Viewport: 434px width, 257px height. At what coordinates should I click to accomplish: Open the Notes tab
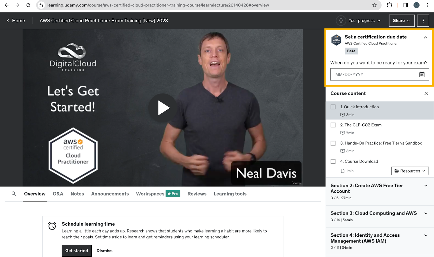[x=77, y=194]
